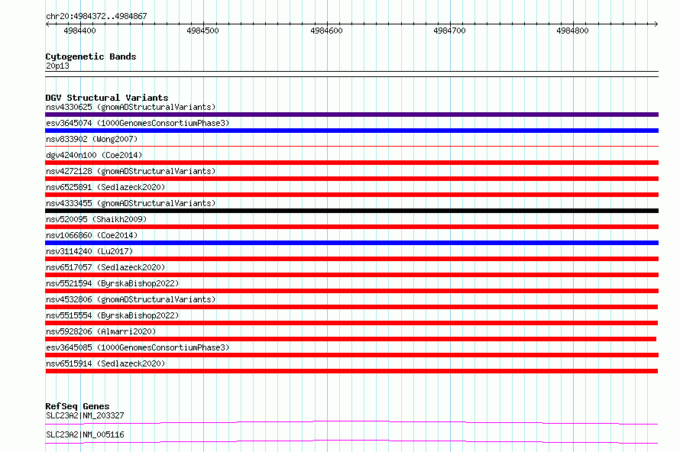Click the esv3645074 1000Genomes variant label
680x452 pixels.
pyautogui.click(x=138, y=123)
